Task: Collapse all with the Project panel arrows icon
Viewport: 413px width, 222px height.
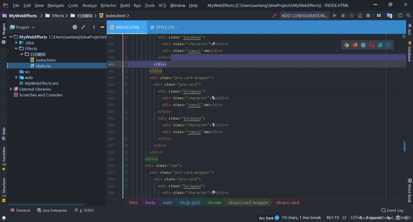Action: coord(83,27)
